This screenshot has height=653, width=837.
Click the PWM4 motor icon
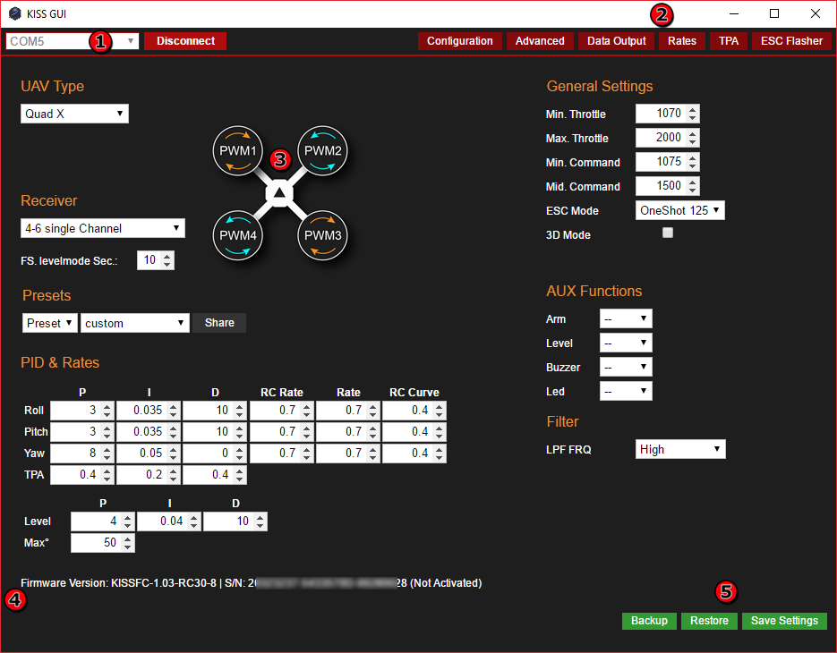pyautogui.click(x=237, y=235)
